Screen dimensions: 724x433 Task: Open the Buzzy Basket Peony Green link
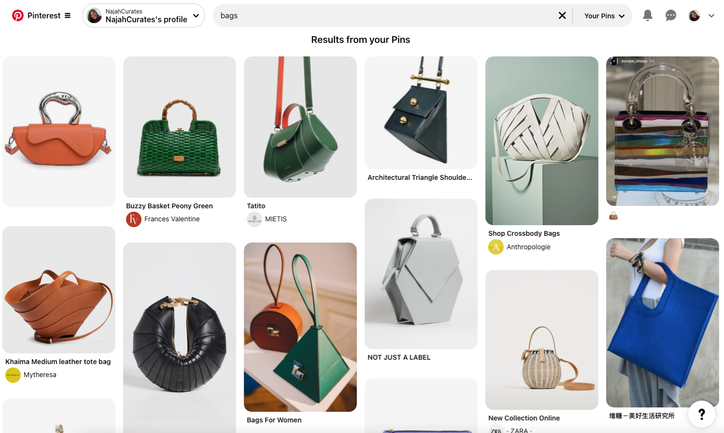tap(169, 206)
